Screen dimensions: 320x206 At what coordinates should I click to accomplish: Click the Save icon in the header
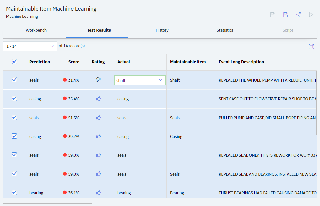click(273, 15)
